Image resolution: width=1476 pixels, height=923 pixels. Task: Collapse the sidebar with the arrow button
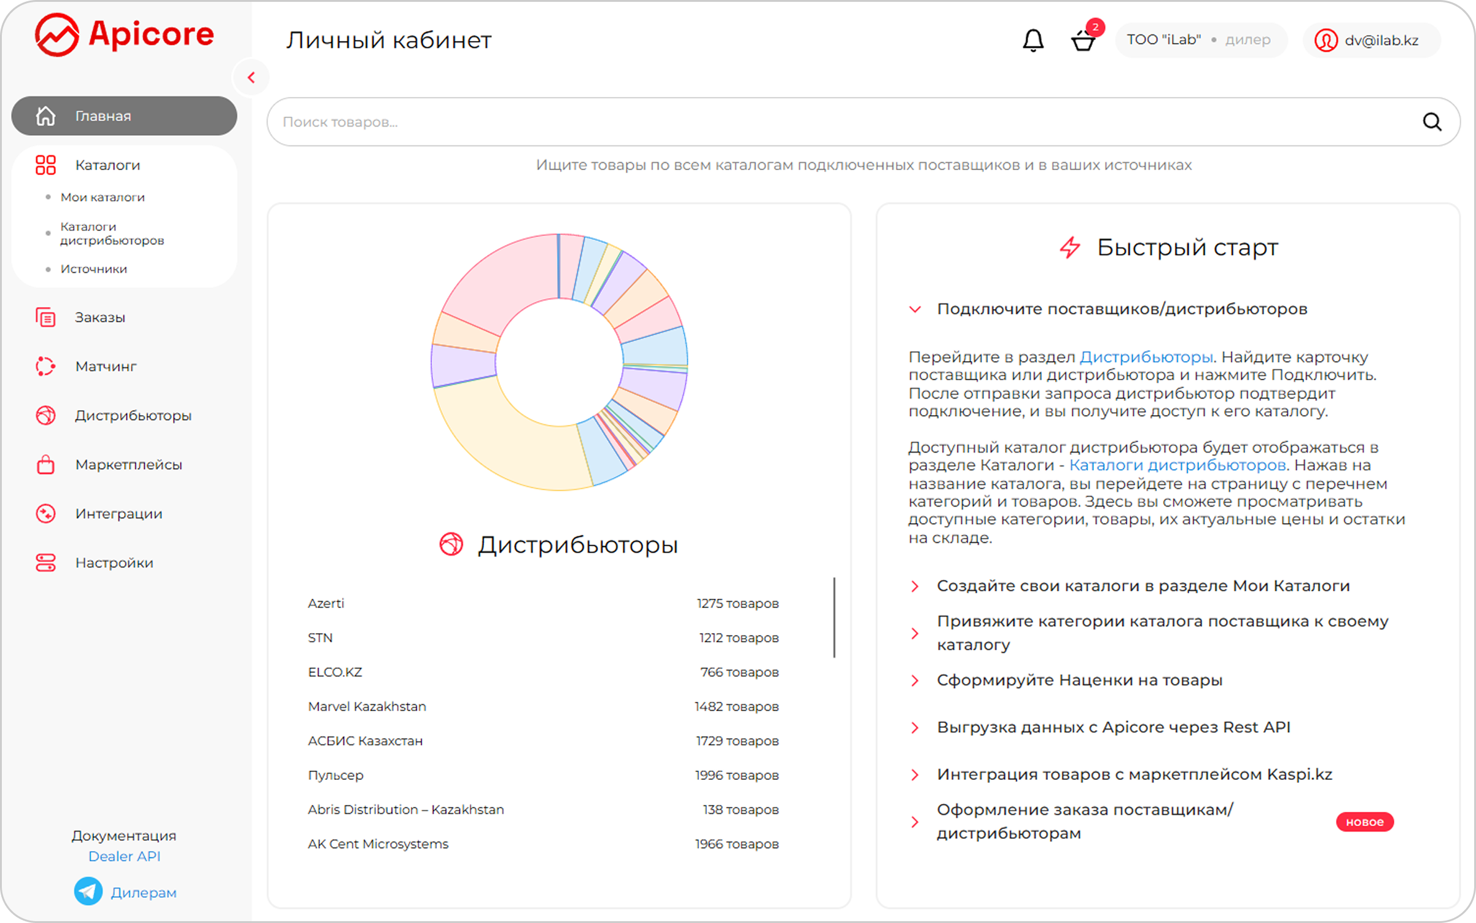(251, 77)
